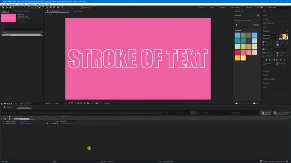Select the Eraser tool
This screenshot has height=163, width=291.
tap(54, 7)
